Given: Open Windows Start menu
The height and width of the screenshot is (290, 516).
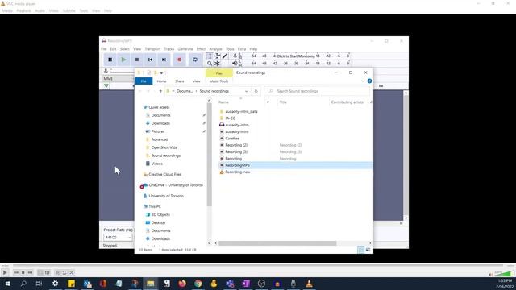Looking at the screenshot, I should (7, 284).
